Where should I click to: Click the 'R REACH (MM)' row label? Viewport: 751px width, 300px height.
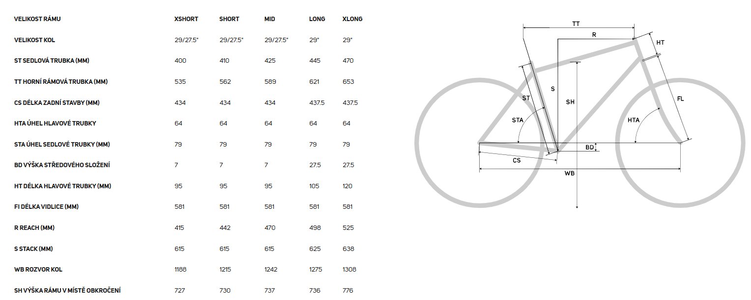(33, 228)
